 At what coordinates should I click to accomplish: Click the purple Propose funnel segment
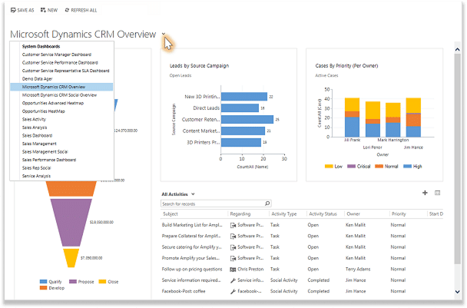click(x=71, y=222)
